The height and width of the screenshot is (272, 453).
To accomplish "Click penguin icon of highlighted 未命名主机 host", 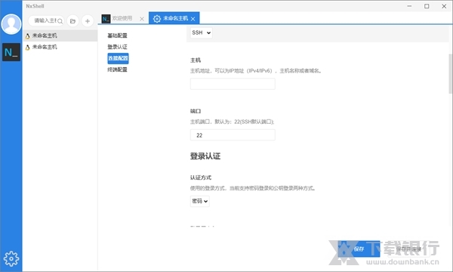I will 27,36.
